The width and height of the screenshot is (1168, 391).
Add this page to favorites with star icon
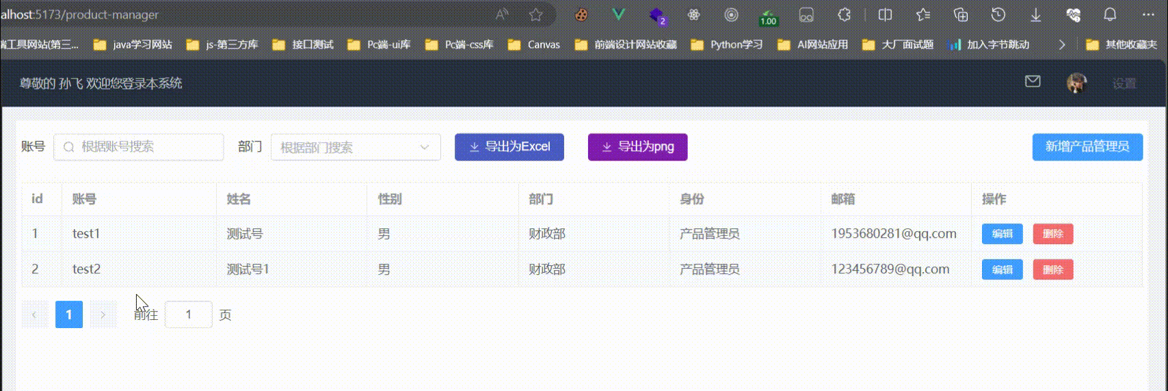click(536, 14)
